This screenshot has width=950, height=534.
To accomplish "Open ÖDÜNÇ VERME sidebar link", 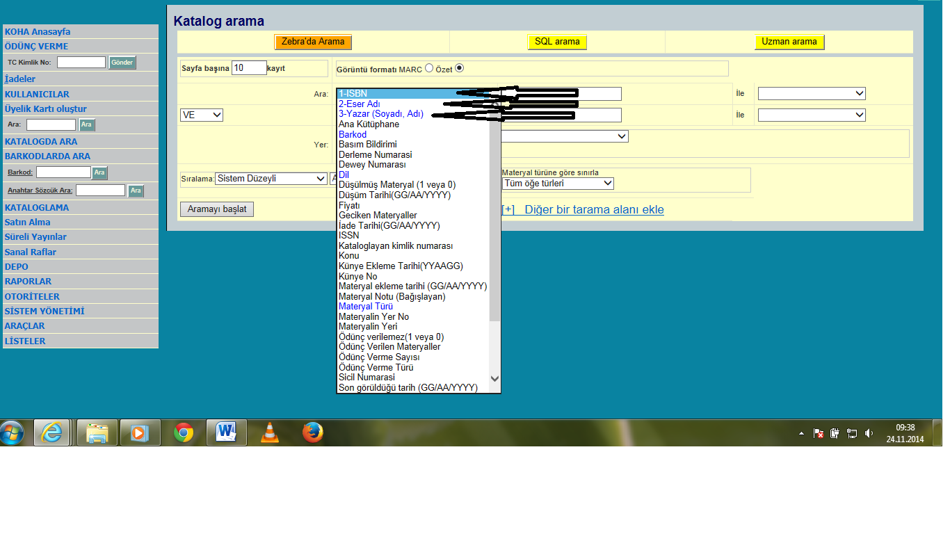I will click(x=36, y=46).
